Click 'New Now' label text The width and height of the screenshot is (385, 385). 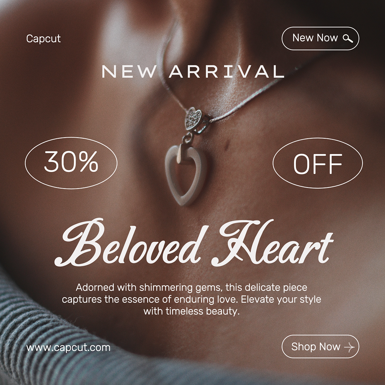[315, 38]
